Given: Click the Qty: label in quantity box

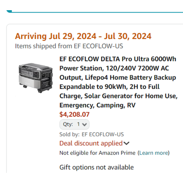Looking at the screenshot, I should (68, 124).
